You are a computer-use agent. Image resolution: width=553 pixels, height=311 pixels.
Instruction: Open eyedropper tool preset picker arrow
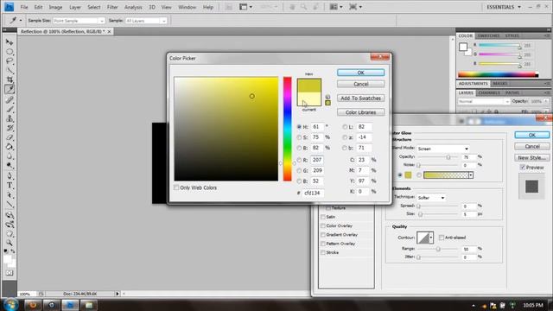[21, 21]
